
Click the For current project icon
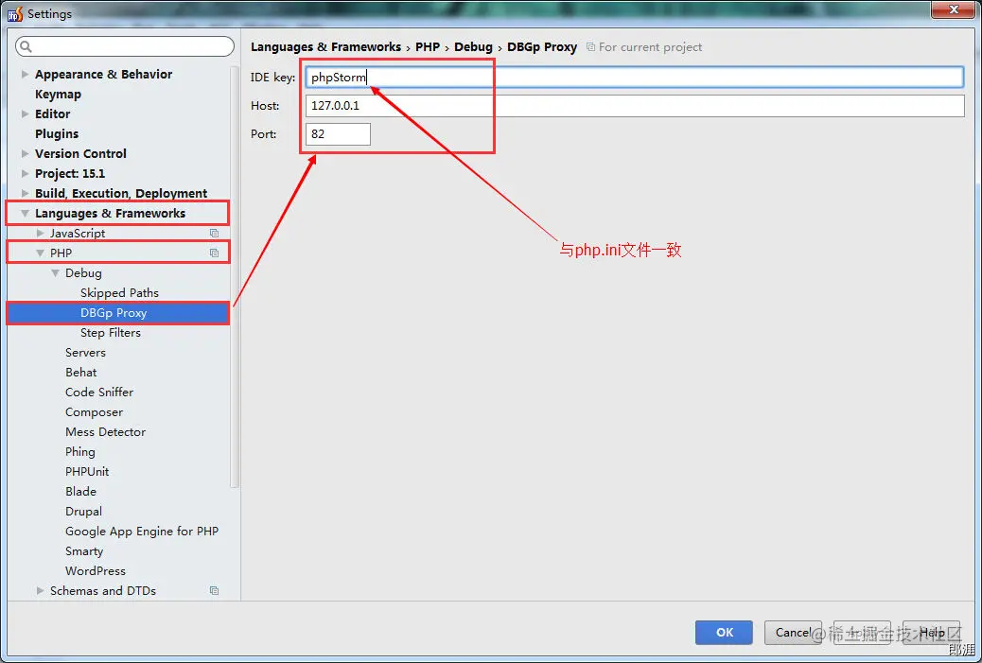[x=590, y=47]
